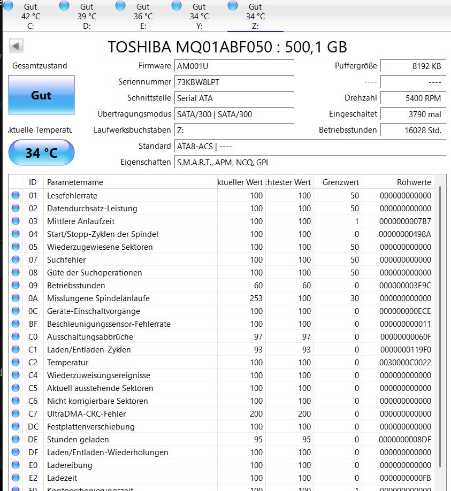Click the status dot for Temperatur row
The image size is (451, 491).
16,362
